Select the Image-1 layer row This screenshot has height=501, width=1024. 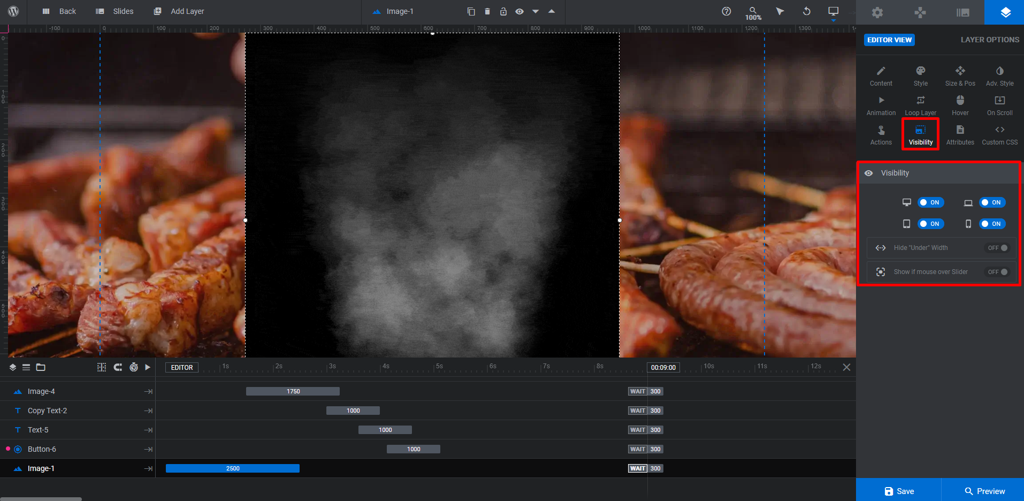click(x=78, y=468)
